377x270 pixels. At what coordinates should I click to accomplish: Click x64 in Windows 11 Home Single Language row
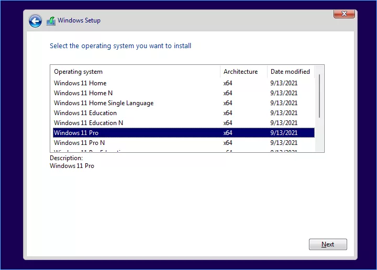tap(228, 103)
